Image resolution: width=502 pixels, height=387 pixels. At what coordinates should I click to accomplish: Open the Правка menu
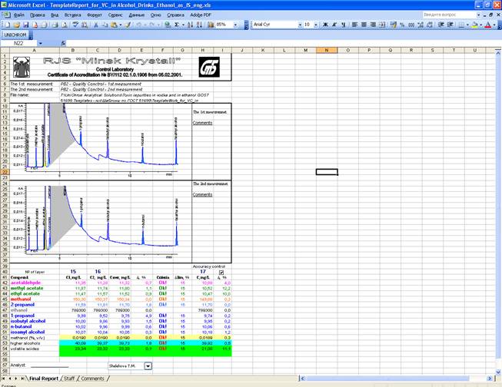pos(38,15)
